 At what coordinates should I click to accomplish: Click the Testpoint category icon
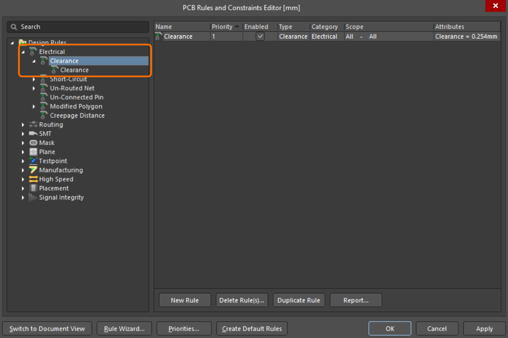click(x=33, y=161)
